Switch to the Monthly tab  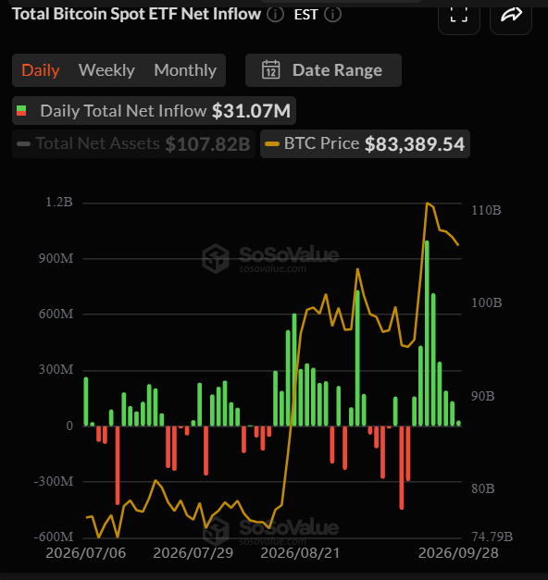click(x=185, y=70)
